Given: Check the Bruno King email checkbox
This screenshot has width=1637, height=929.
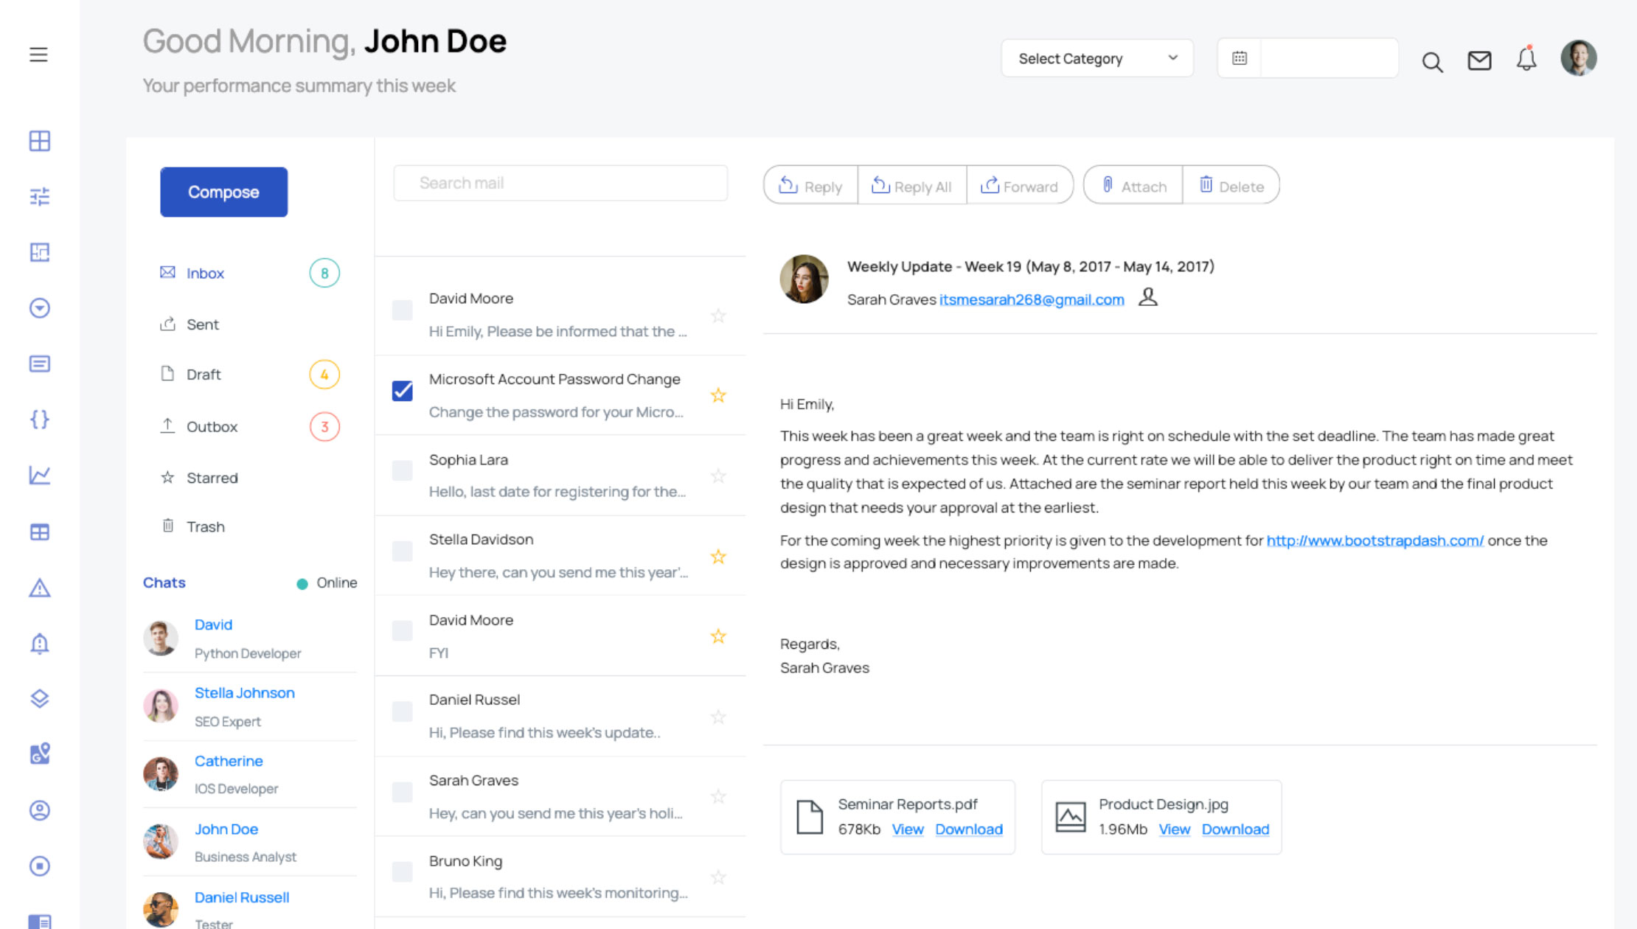Looking at the screenshot, I should pos(403,872).
